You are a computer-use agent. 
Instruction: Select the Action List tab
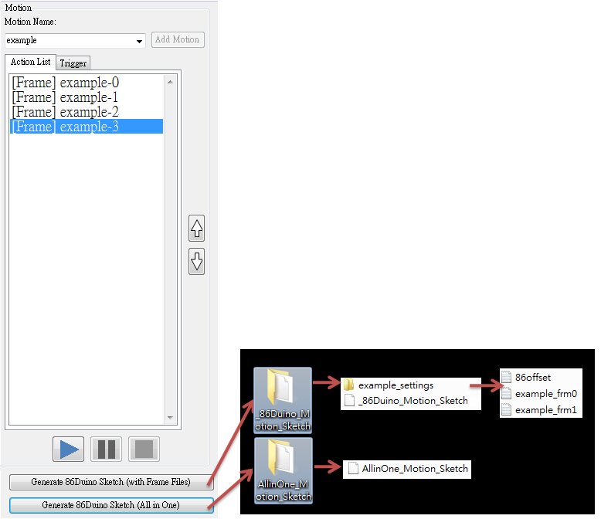31,62
